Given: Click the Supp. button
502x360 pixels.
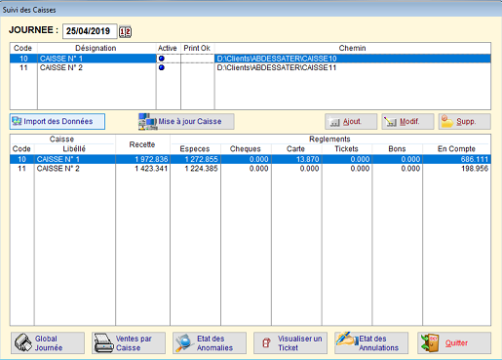Looking at the screenshot, I should pyautogui.click(x=465, y=122).
